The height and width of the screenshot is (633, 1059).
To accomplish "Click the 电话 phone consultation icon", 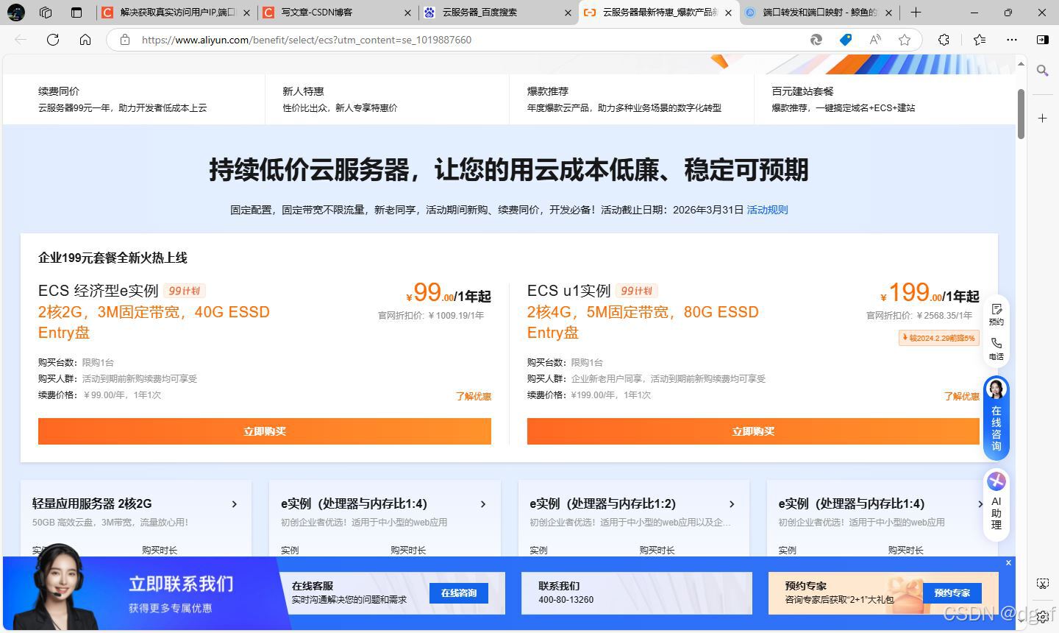I will (x=996, y=348).
